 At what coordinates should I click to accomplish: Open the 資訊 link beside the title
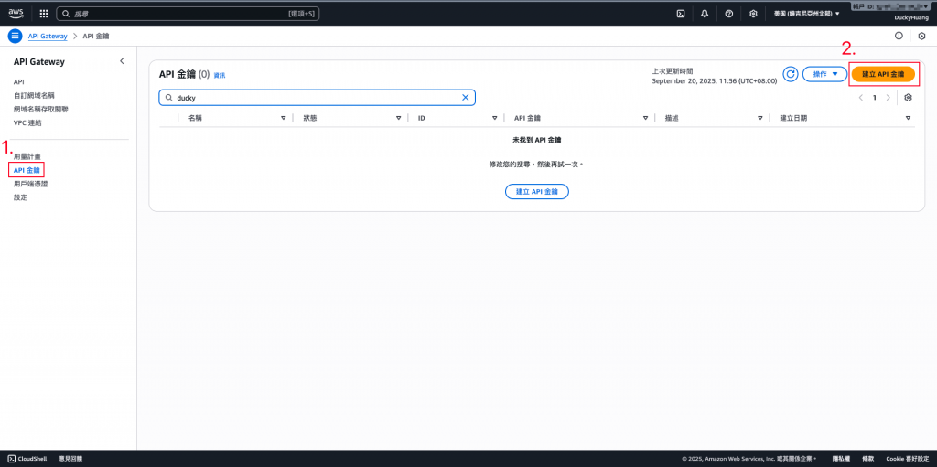pos(220,75)
